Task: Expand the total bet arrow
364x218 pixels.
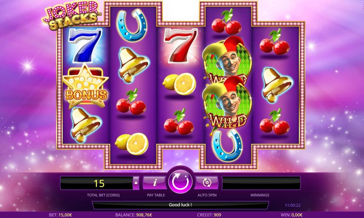Action: click(x=136, y=183)
